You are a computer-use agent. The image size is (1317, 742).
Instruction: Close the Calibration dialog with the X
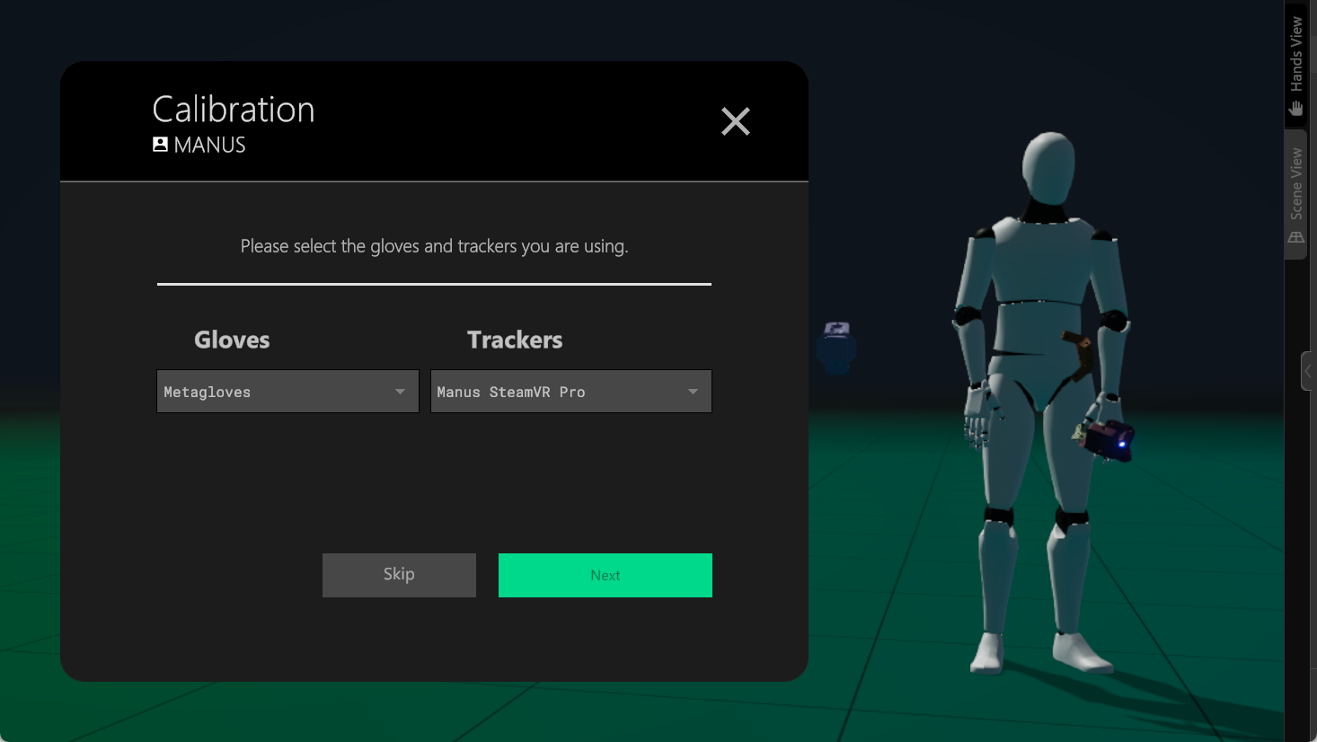coord(735,121)
